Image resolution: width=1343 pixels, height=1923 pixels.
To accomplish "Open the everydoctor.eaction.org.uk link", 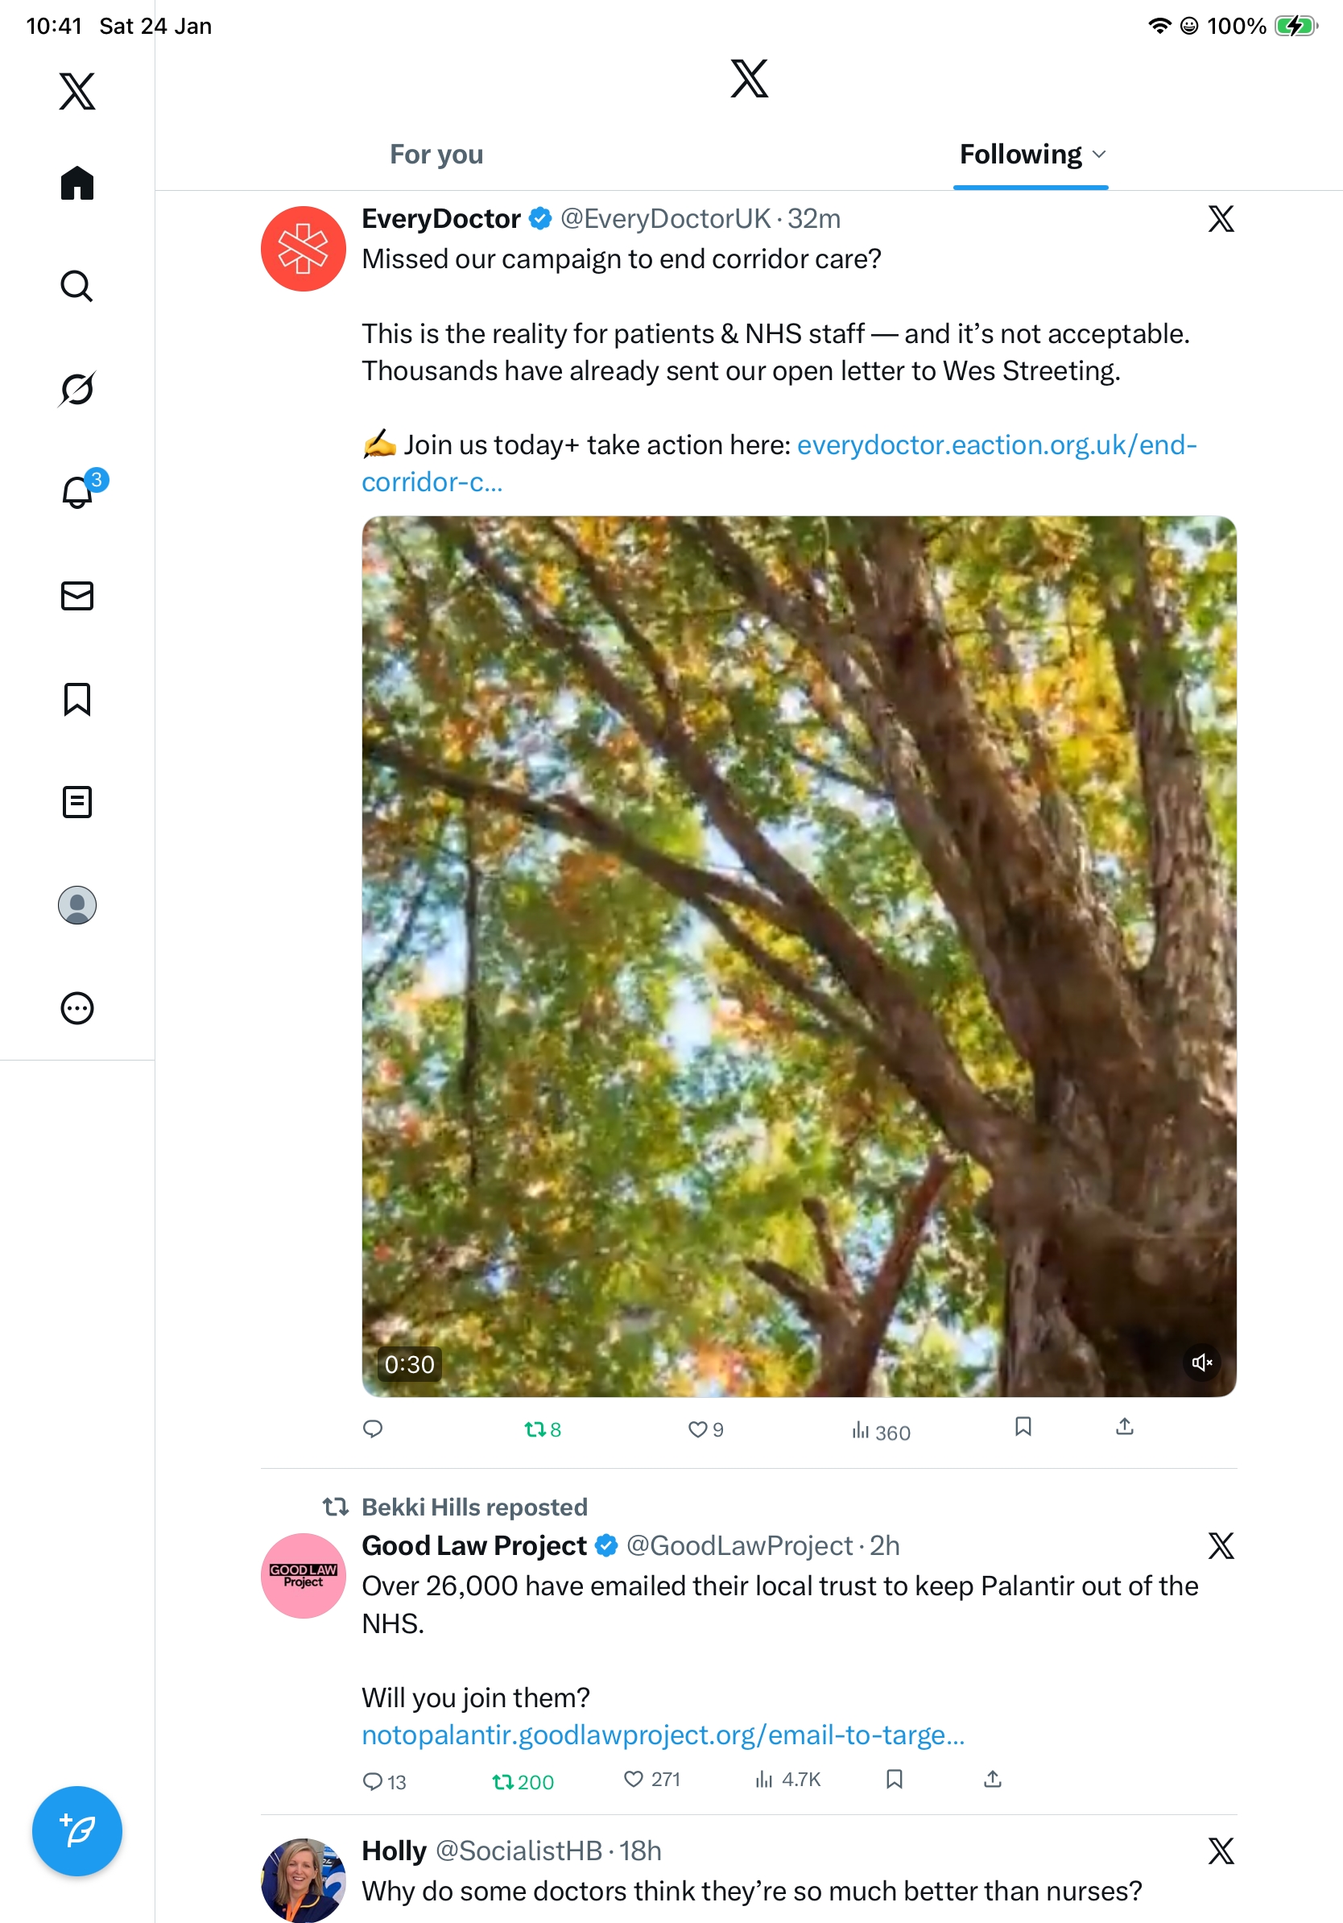I will point(995,445).
